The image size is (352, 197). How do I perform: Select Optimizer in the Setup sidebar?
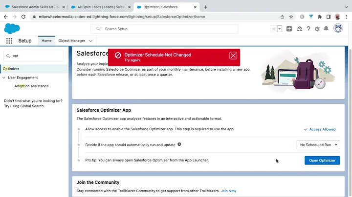click(34, 69)
